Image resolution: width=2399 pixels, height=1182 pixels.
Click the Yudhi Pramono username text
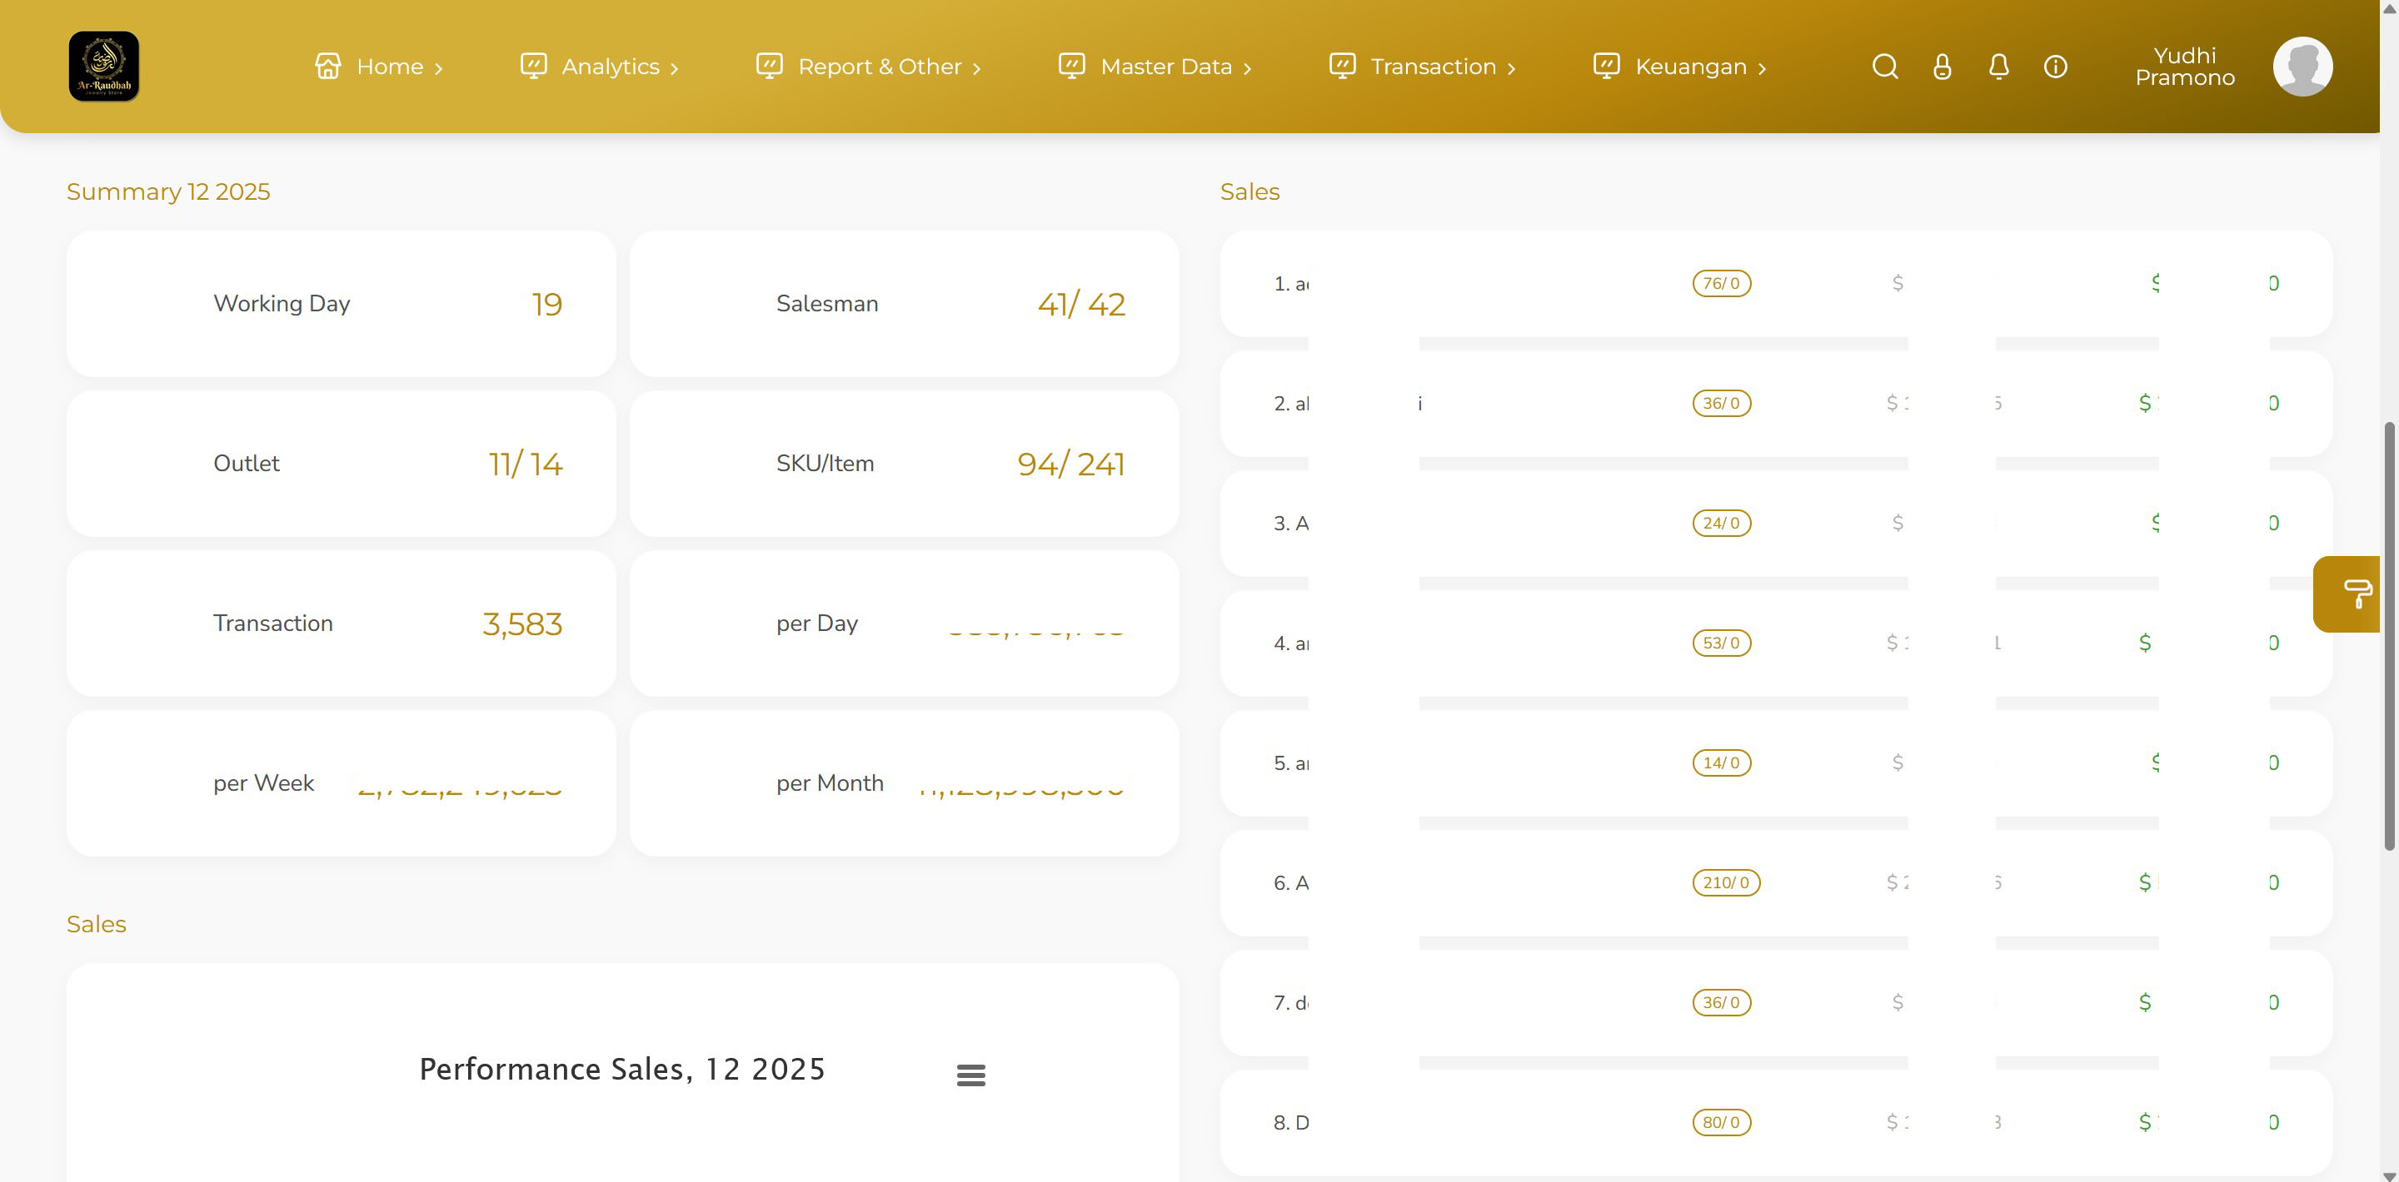pyautogui.click(x=2184, y=66)
